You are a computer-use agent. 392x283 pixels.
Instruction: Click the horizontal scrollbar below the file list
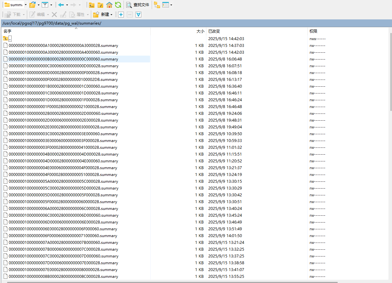172,282
